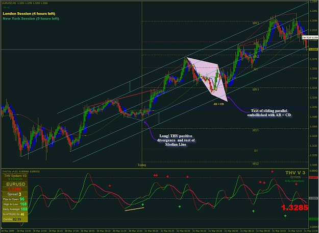The height and width of the screenshot is (233, 319).
Task: Click the MS2 pivot level label
Action: point(256,164)
